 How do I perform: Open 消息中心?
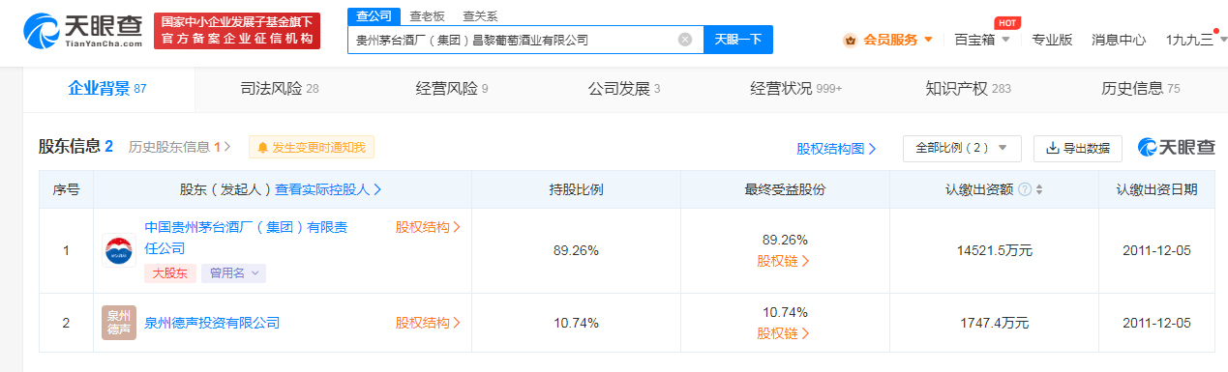click(1119, 40)
